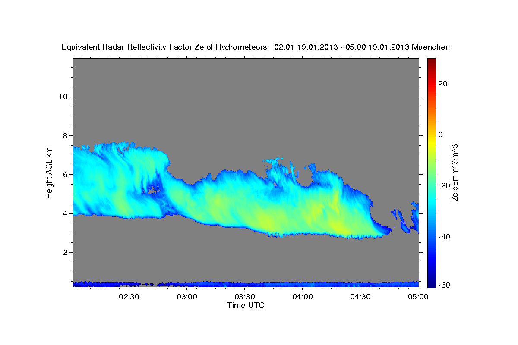
Task: Click the colorbar label '-20'
Action: (443, 185)
